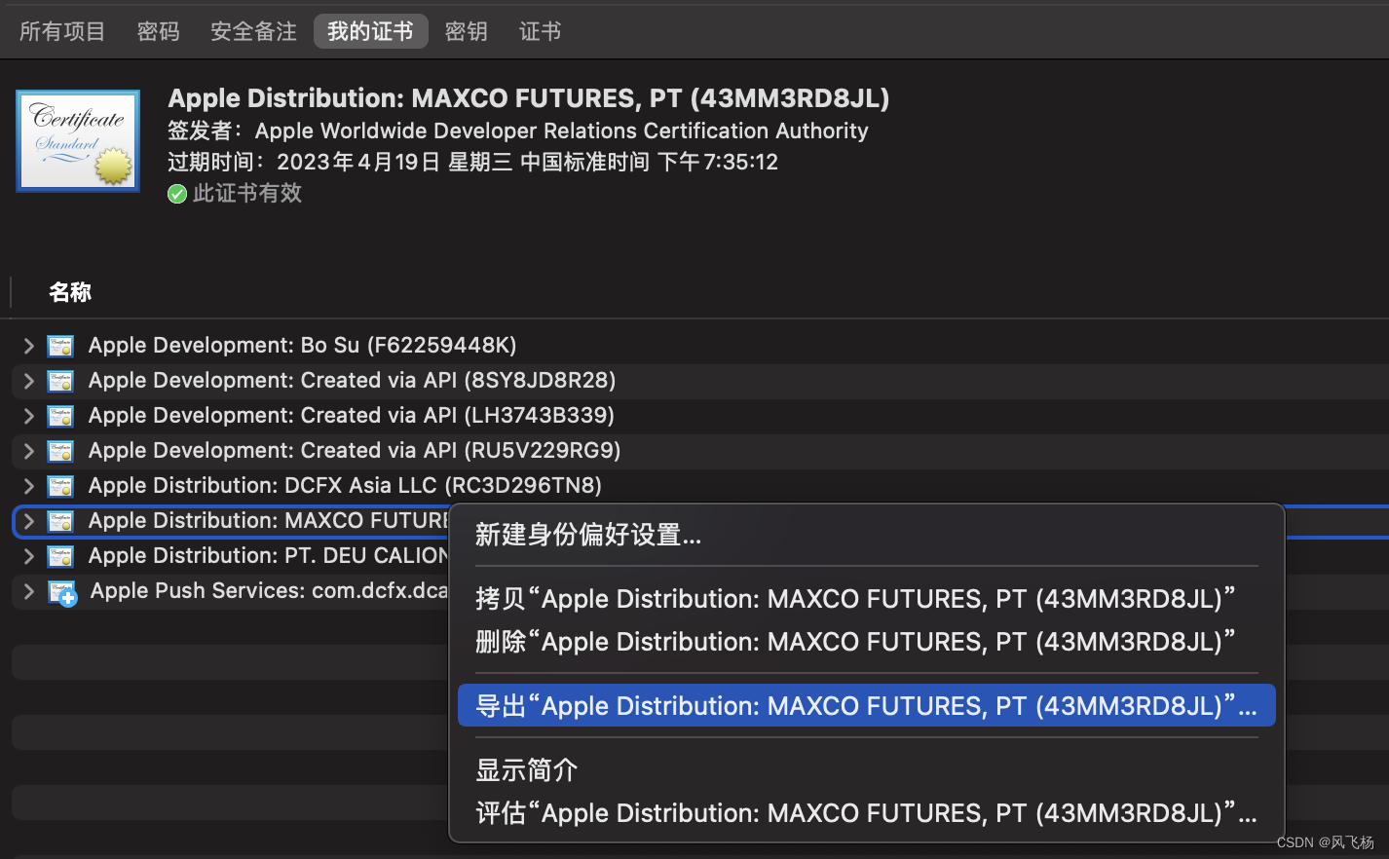The height and width of the screenshot is (859, 1389).
Task: Click MAXCO FUTURES row certificate icon
Action: (60, 521)
